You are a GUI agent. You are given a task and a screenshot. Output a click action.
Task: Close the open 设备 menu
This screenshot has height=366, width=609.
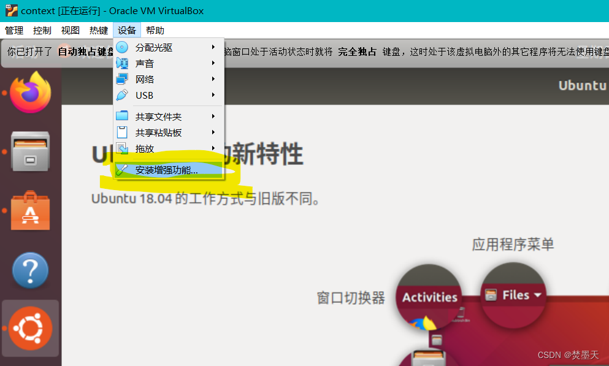[x=126, y=30]
